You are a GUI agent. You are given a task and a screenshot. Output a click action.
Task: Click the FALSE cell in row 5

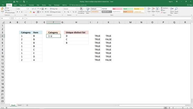click(109, 39)
